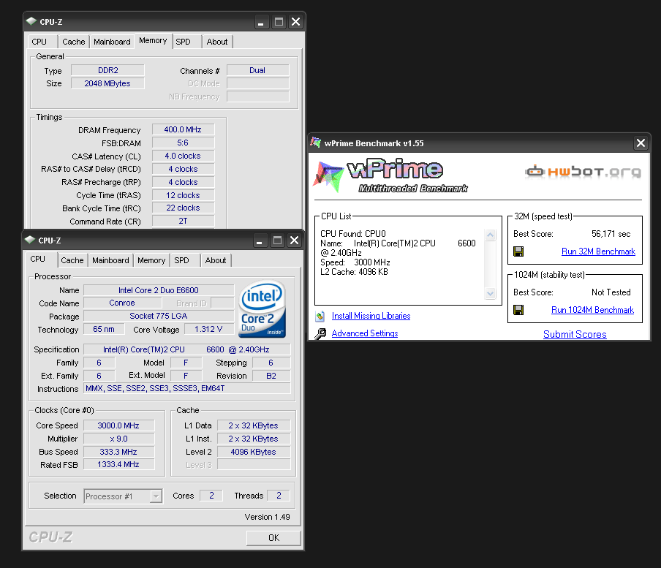Click the Code Name Conroe value
The image size is (661, 568).
tap(122, 303)
